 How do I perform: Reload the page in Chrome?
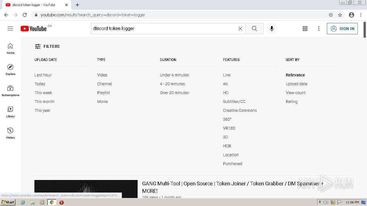click(x=25, y=15)
